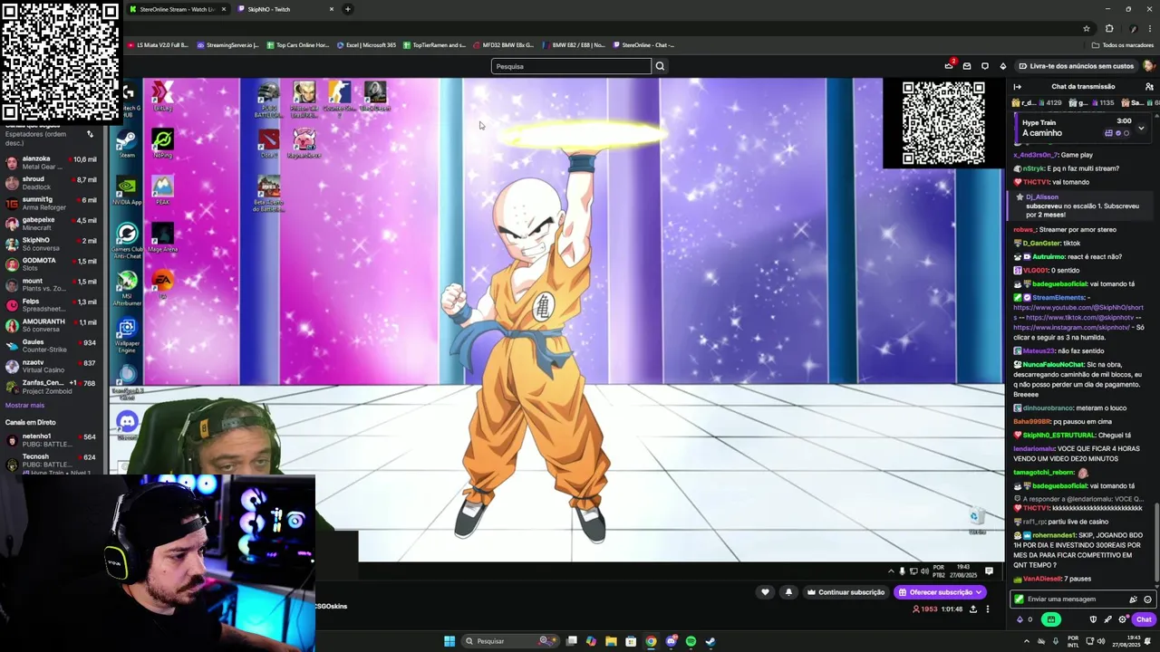This screenshot has height=652, width=1160.
Task: Open Gaules channel in sidebar
Action: [53, 346]
